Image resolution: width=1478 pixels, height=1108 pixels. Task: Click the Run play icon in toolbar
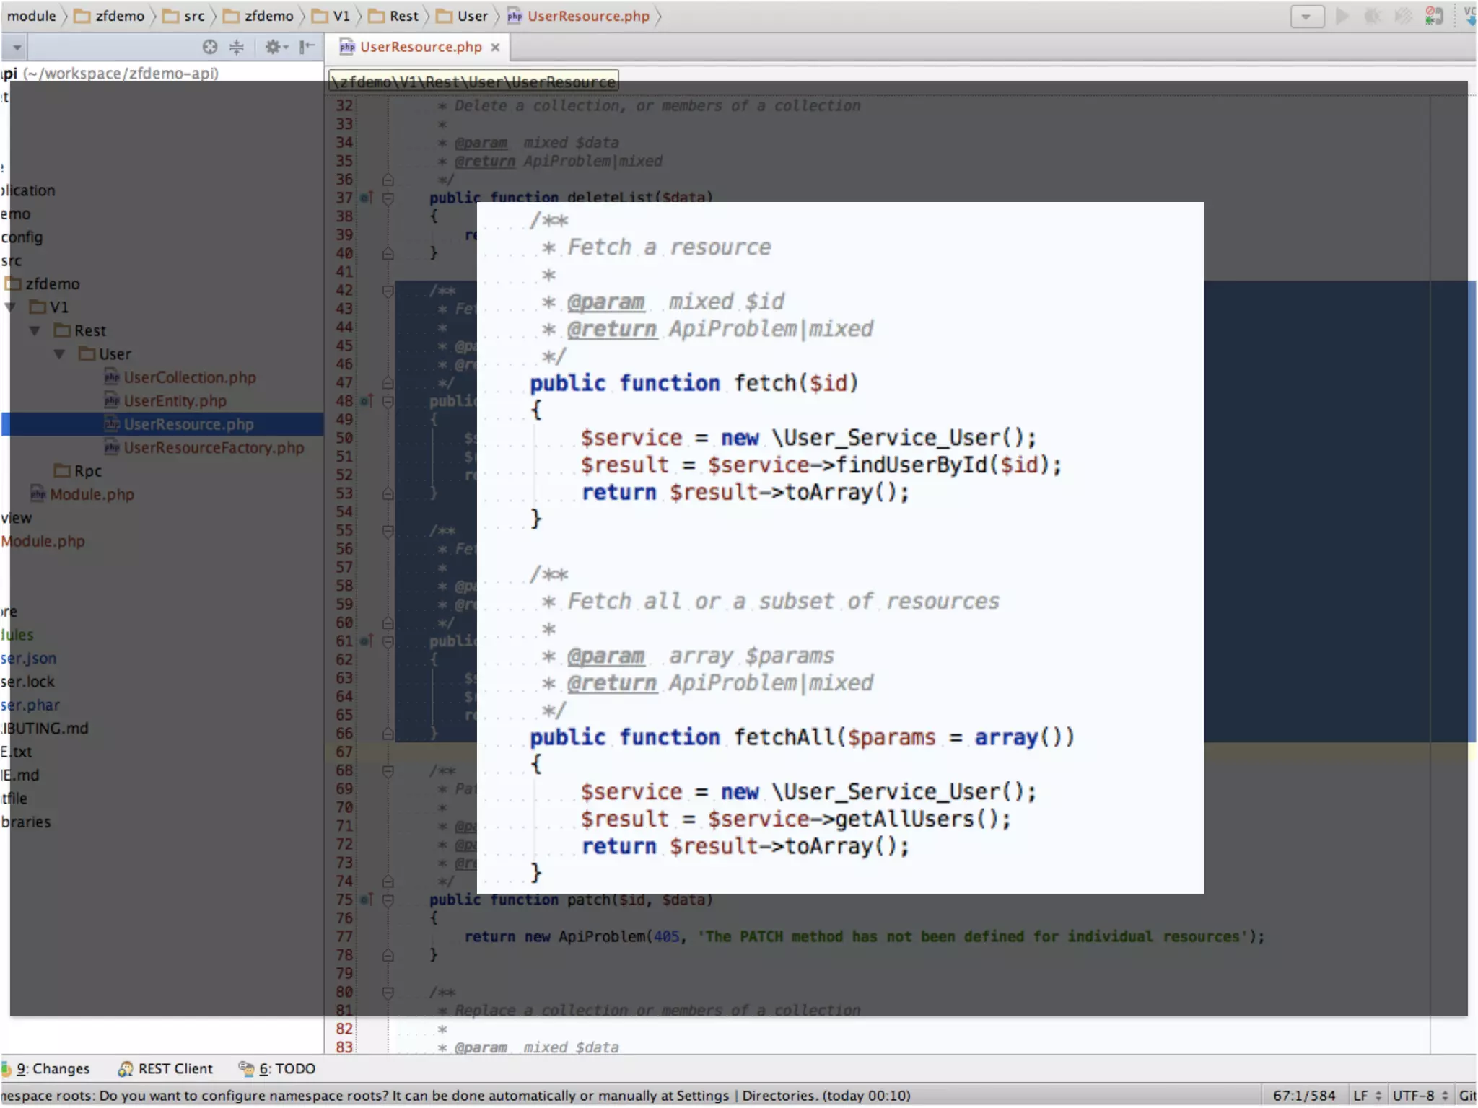coord(1342,16)
